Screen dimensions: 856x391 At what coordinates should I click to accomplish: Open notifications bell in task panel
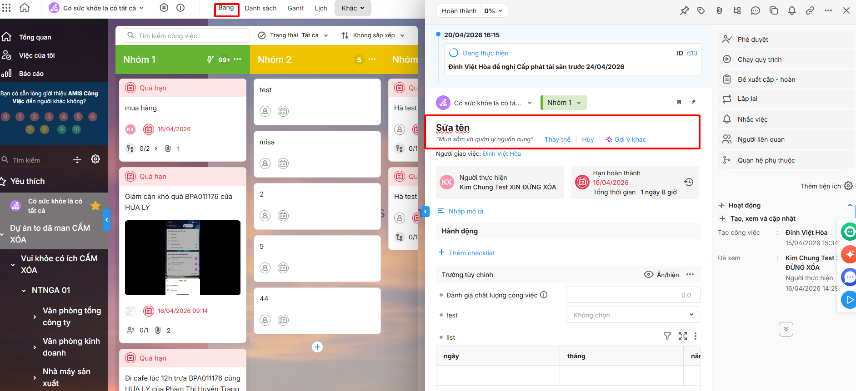[792, 10]
